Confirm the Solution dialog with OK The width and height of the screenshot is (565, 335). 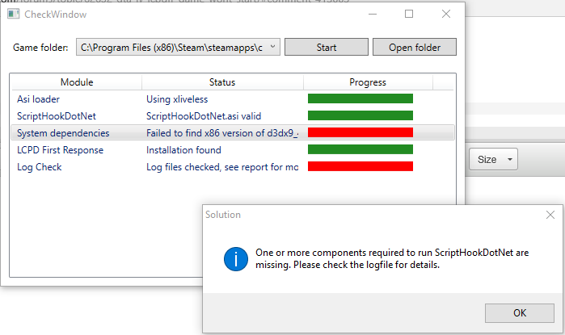[520, 313]
